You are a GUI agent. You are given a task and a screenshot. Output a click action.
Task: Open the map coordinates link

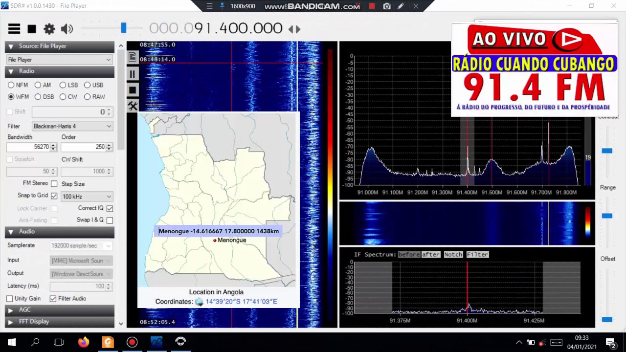[x=241, y=302]
